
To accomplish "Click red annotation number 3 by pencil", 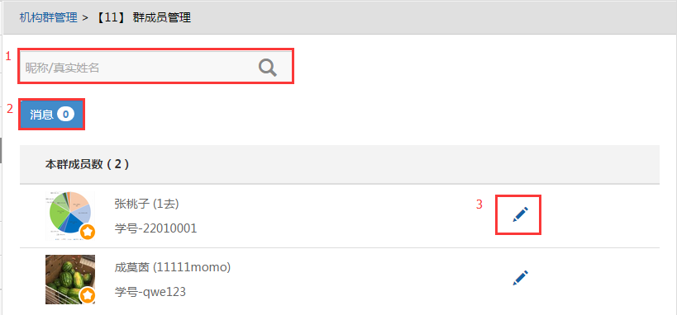I will click(479, 205).
